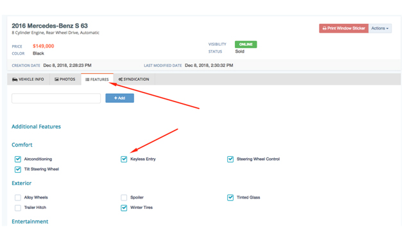Click the creation date value
403x241 pixels.
pyautogui.click(x=67, y=66)
